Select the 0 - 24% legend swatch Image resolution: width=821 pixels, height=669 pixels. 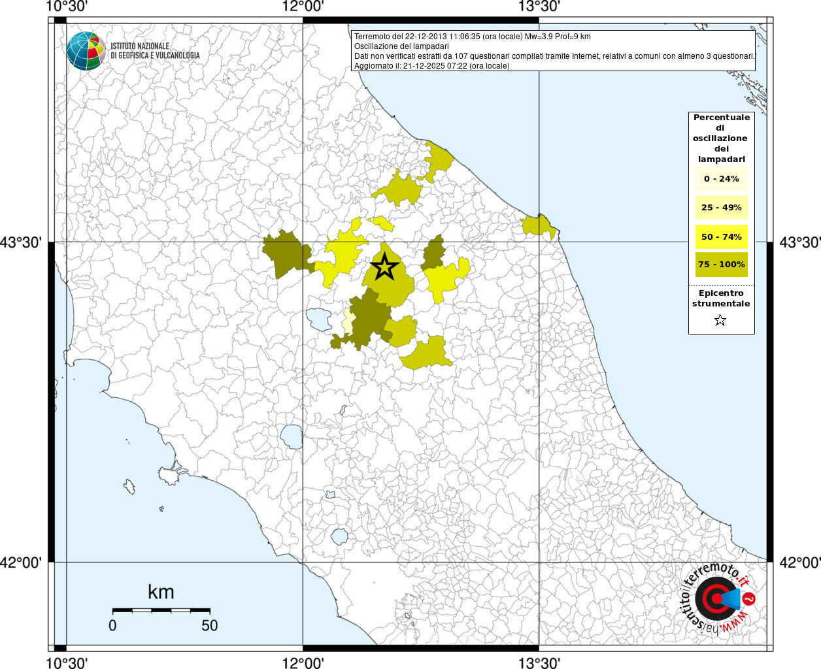click(722, 178)
